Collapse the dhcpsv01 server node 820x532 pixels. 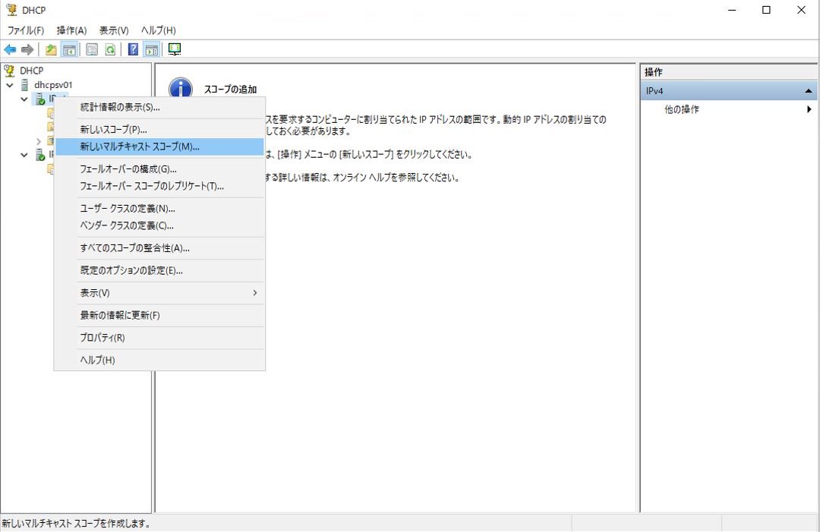(x=10, y=85)
